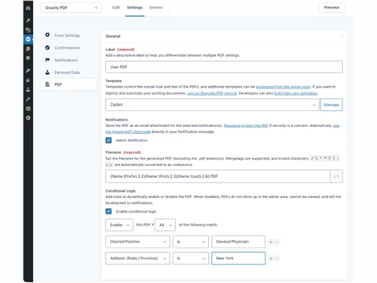The image size is (377, 283).
Task: Open the Enable/Disable conditional logic dropdown
Action: coord(119,225)
